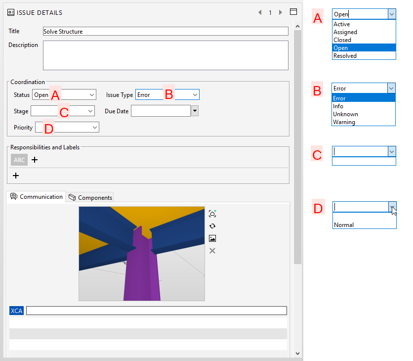Choose highlighted Error in issue type list

[x=364, y=98]
